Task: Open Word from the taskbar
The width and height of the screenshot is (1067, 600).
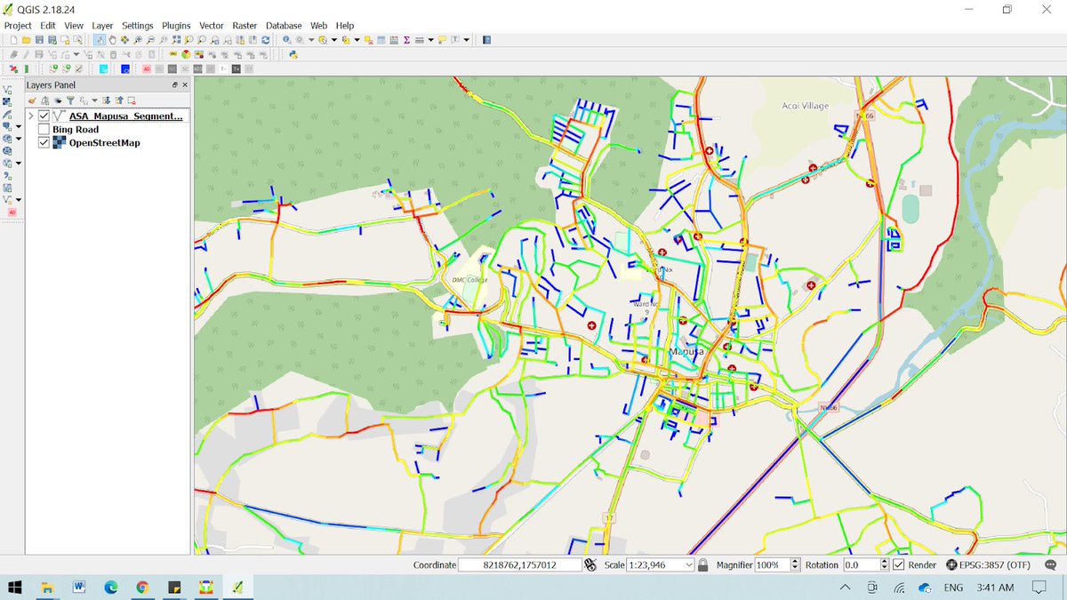Action: 79,588
